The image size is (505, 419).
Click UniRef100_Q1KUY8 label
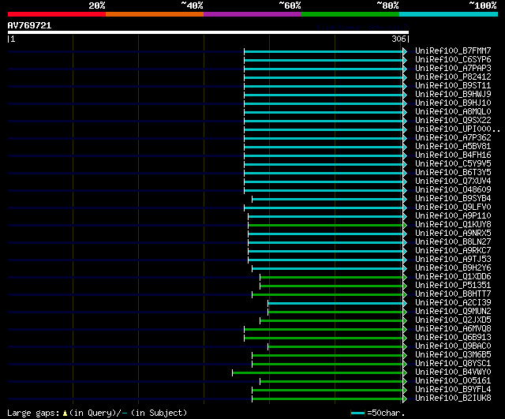click(453, 225)
